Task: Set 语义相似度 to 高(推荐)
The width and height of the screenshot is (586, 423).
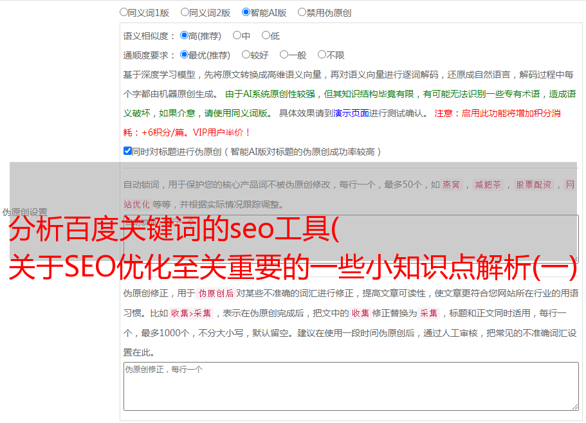Action: [x=184, y=35]
